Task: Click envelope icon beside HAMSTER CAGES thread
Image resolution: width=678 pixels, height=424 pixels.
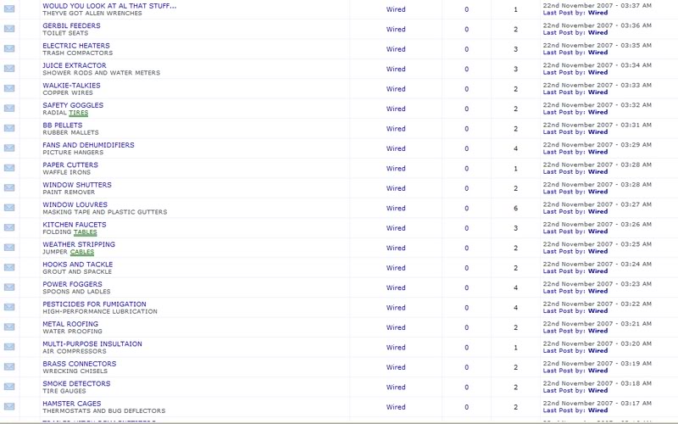Action: tap(9, 407)
